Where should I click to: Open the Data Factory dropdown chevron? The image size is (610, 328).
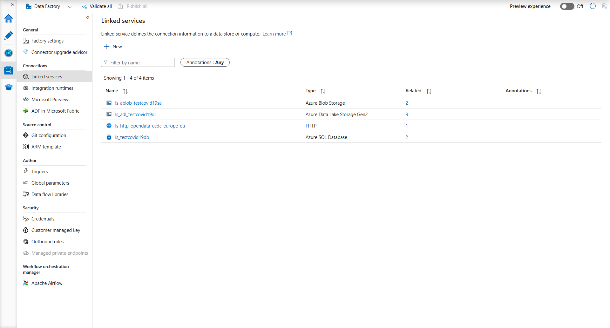click(x=70, y=7)
